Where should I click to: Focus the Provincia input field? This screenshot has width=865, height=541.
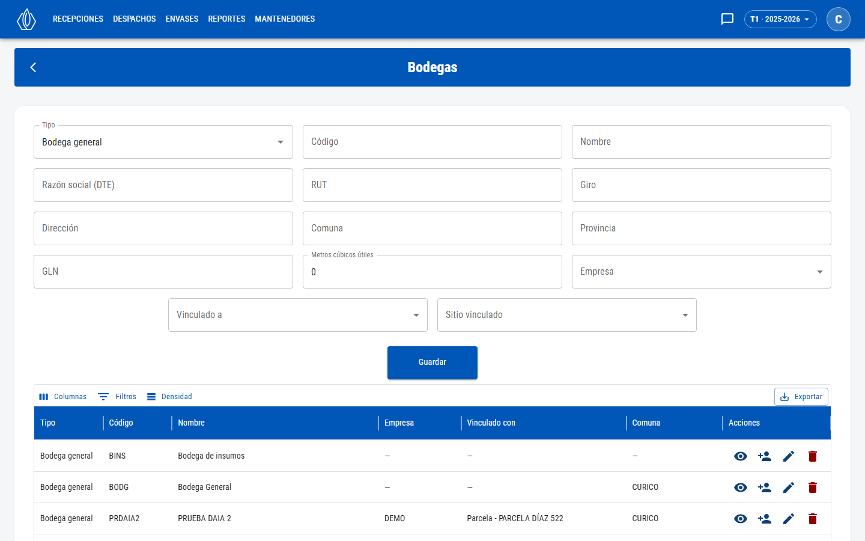(702, 228)
